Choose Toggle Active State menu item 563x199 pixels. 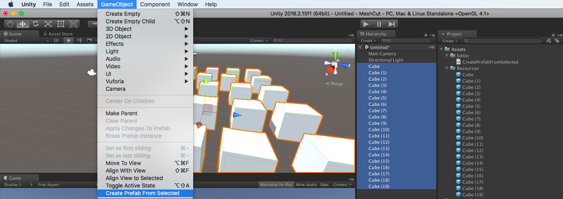145,186
